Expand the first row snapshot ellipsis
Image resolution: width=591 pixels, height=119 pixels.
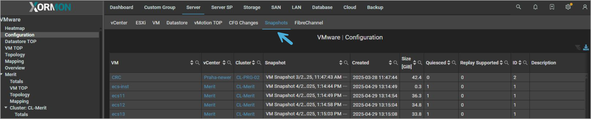(345, 77)
